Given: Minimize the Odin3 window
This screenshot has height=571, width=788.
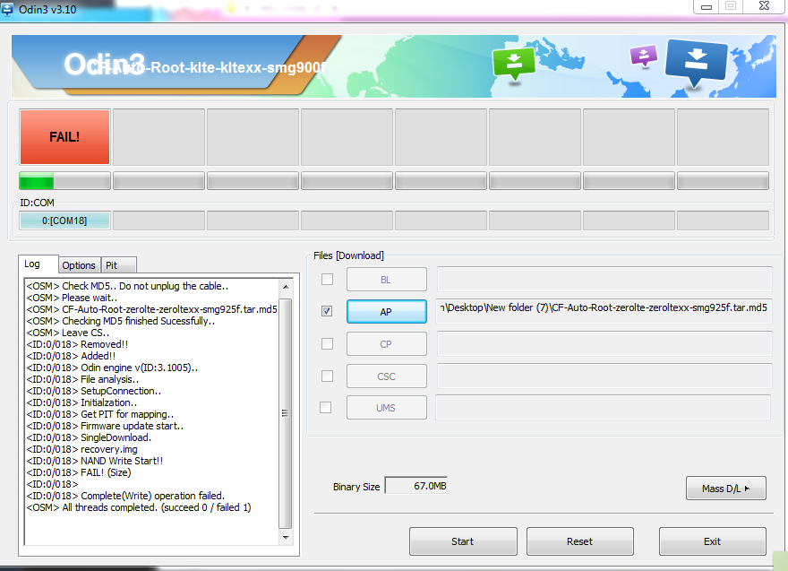Looking at the screenshot, I should (707, 6).
